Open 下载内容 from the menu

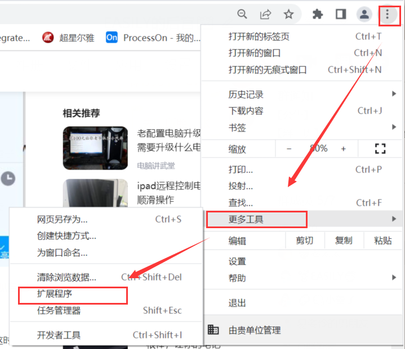(x=302, y=111)
